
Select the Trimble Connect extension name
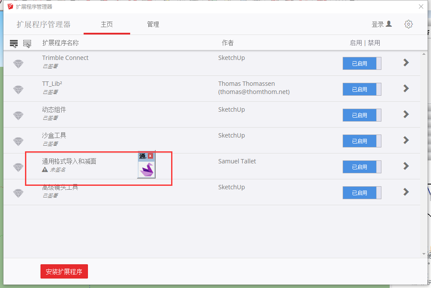click(x=65, y=58)
